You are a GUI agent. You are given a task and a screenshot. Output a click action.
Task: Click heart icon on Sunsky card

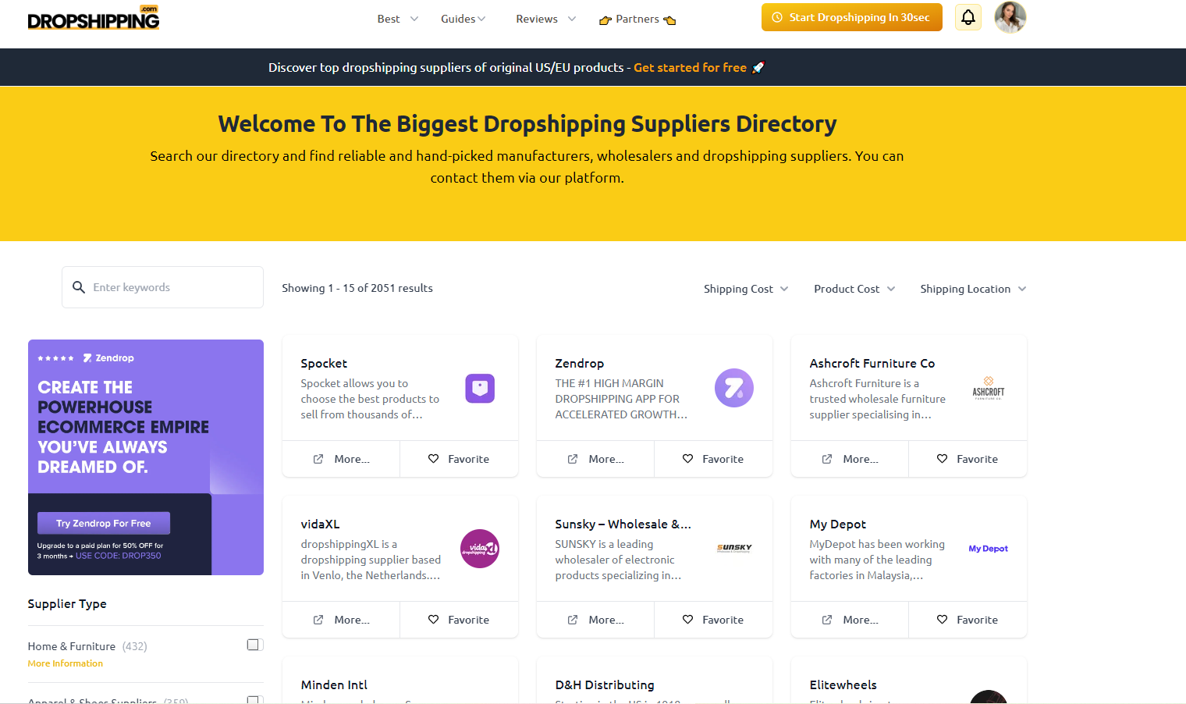point(687,620)
